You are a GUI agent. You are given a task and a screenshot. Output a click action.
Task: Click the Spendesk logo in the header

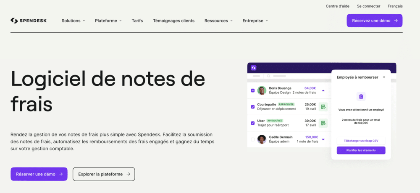click(29, 21)
